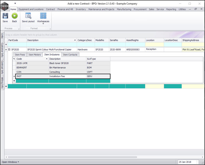
Task: Click the filter row funnel icon
Action: [x=6, y=45]
